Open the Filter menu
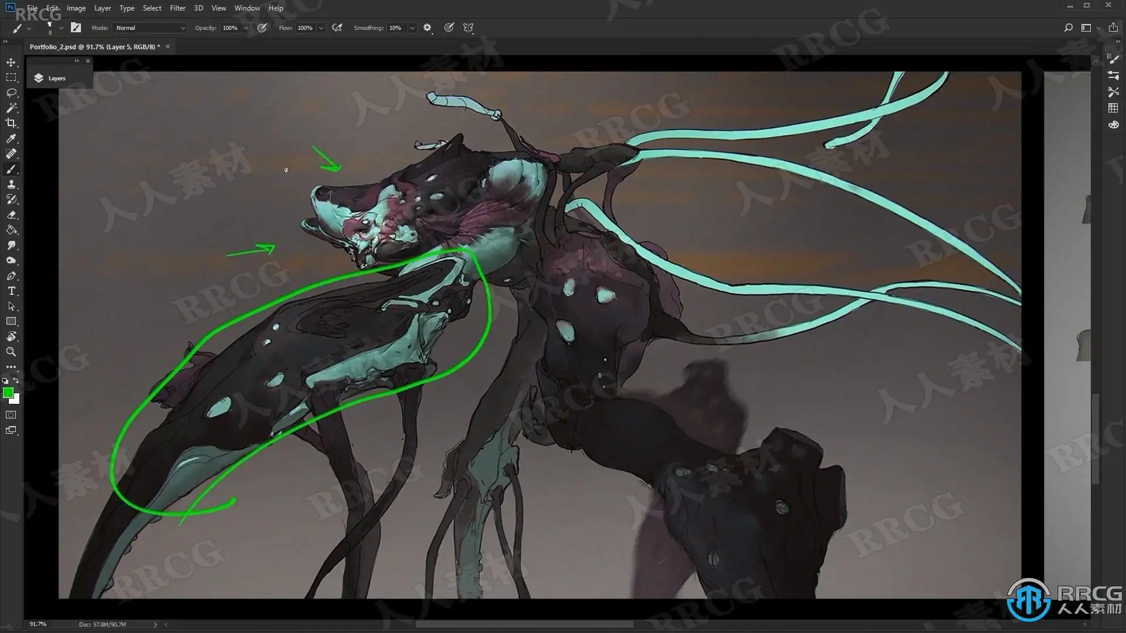The width and height of the screenshot is (1126, 633). pyautogui.click(x=177, y=8)
